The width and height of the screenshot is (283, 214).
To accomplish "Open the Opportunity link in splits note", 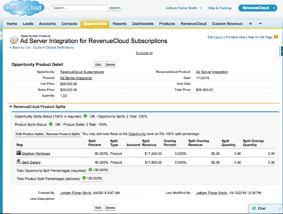I will (x=137, y=134).
